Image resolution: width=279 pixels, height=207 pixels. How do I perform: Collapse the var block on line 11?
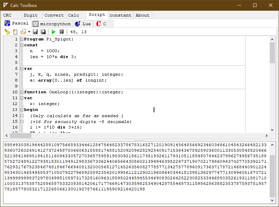pos(22,98)
